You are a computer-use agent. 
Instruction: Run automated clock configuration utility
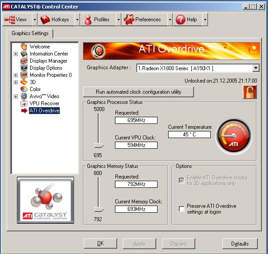138,92
